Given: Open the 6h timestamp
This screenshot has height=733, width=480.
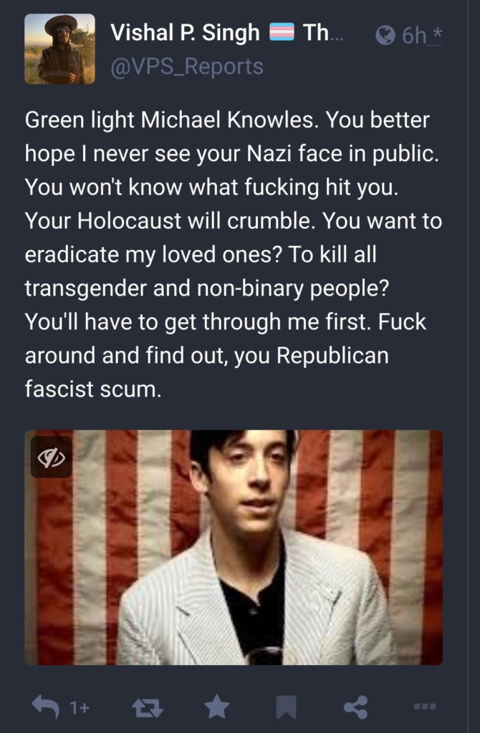Looking at the screenshot, I should [x=414, y=35].
